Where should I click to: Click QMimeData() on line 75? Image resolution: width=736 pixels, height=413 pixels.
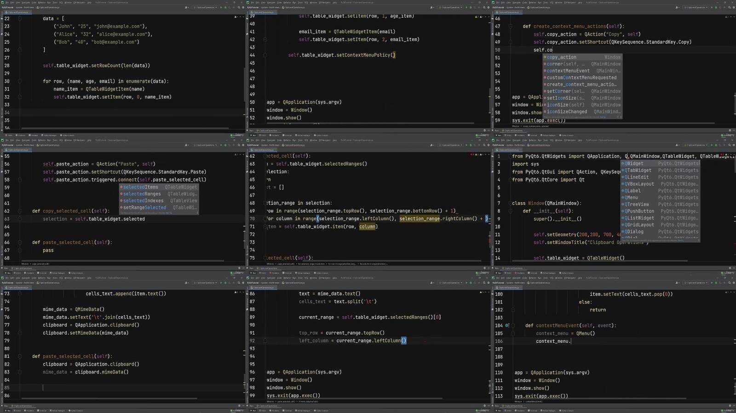pyautogui.click(x=90, y=309)
